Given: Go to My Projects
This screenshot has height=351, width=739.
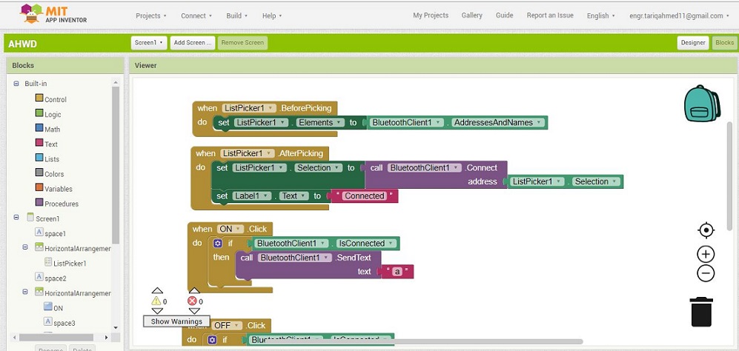Looking at the screenshot, I should [431, 15].
